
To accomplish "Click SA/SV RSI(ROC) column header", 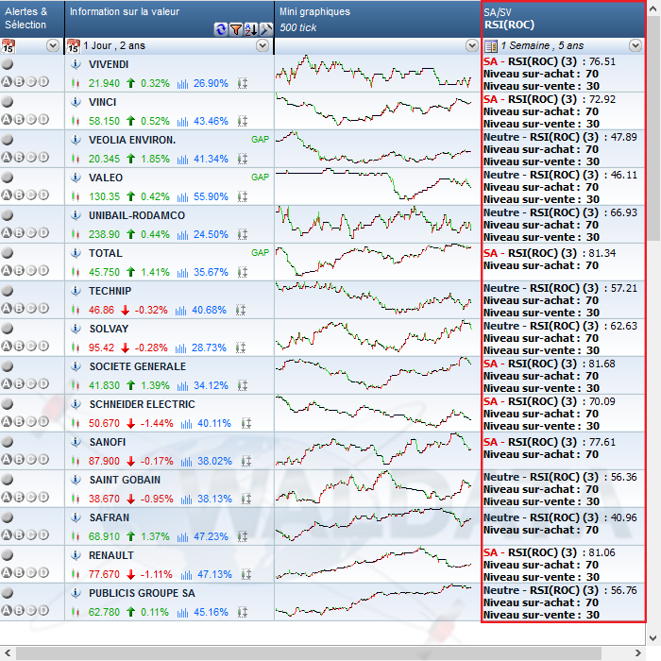I will 563,19.
